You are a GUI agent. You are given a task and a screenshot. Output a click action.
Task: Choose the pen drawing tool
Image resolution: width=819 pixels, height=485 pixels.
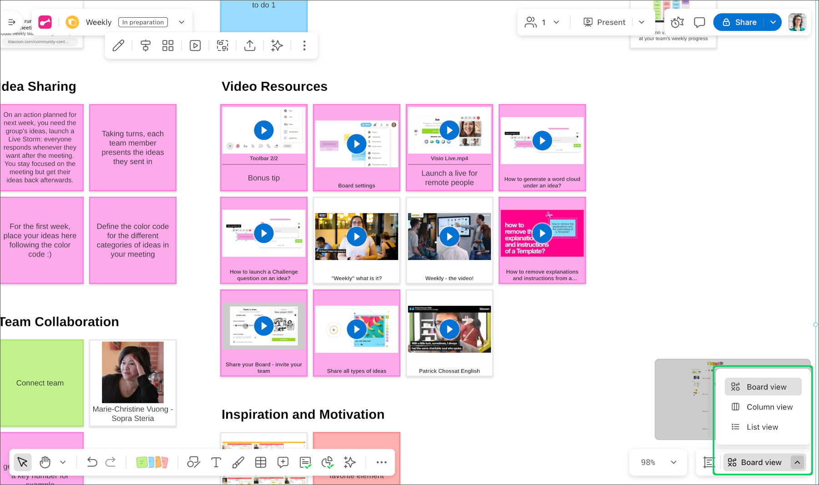point(238,462)
